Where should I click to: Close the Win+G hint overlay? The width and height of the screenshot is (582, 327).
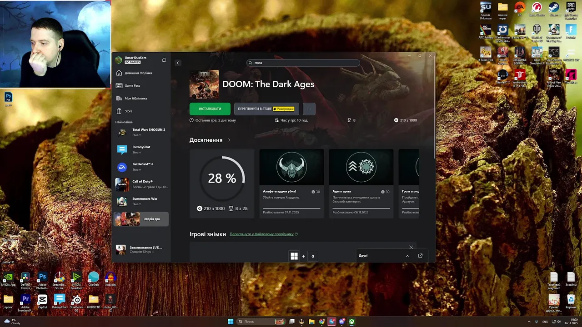pos(411,247)
